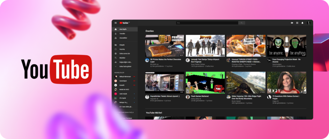This screenshot has height=139, width=329.
Task: Click the glider cockpit thumbnail
Action: click(246, 82)
